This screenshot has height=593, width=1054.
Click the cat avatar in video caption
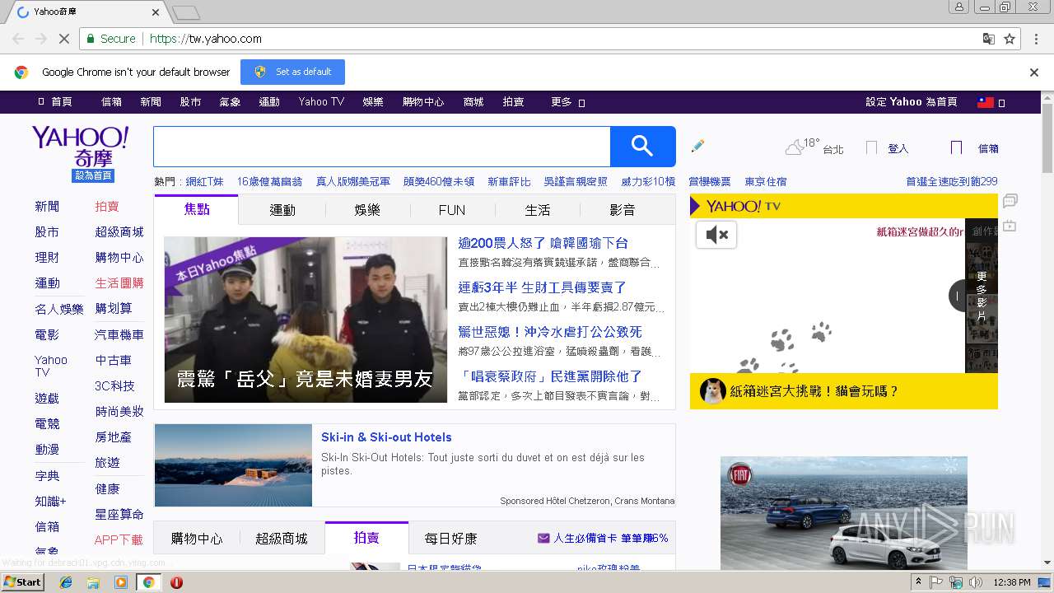tap(712, 391)
